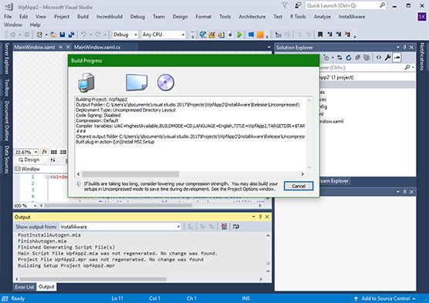
Task: Click the Design view button
Action: (x=29, y=160)
